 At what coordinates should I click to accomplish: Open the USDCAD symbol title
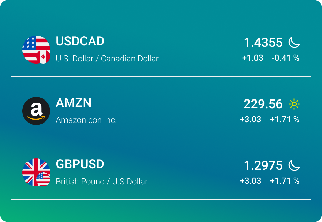click(x=80, y=41)
